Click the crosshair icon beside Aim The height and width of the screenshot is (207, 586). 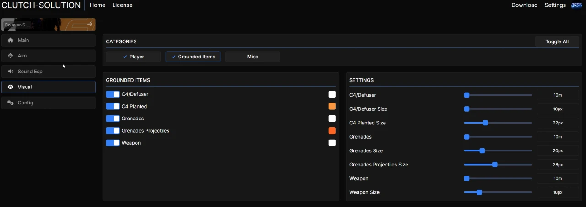[x=11, y=56]
